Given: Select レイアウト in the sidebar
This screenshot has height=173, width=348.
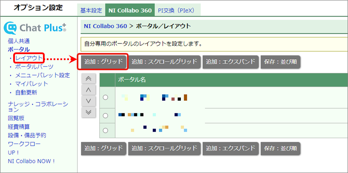Looking at the screenshot, I should point(29,58).
